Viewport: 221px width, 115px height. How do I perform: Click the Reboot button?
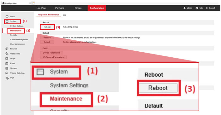pos(47,27)
